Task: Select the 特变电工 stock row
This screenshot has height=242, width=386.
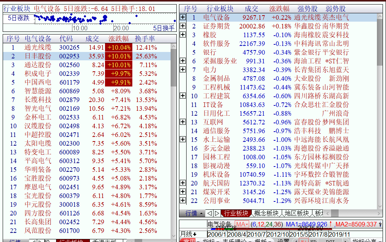Action: pyautogui.click(x=87, y=152)
